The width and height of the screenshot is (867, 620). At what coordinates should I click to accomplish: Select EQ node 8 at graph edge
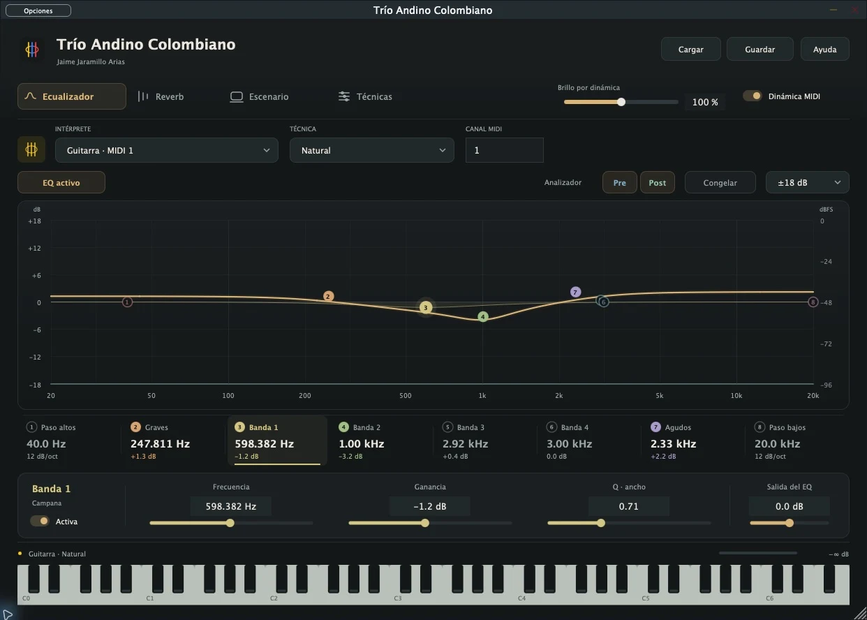pos(813,302)
